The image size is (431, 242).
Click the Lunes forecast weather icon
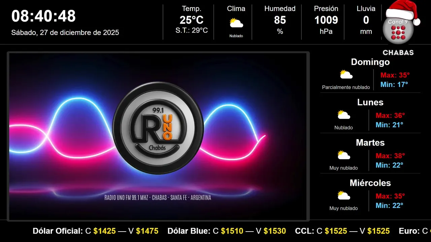click(x=343, y=115)
